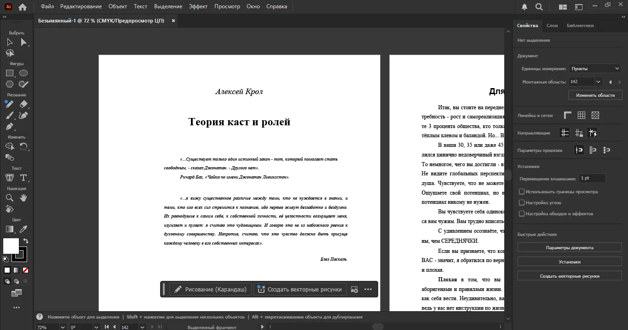Open the 'Единицы измерения' Пункты dropdown

point(595,68)
